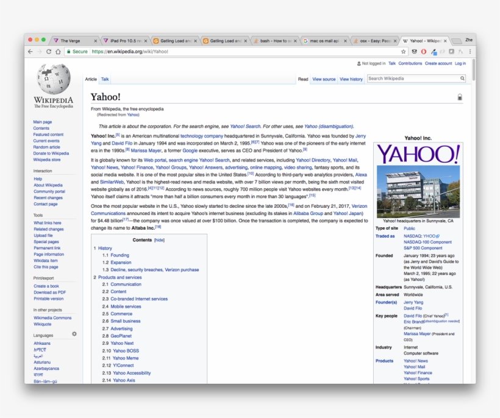Image resolution: width=500 pixels, height=418 pixels.
Task: Open the Pocket extension icon
Action: point(414,51)
